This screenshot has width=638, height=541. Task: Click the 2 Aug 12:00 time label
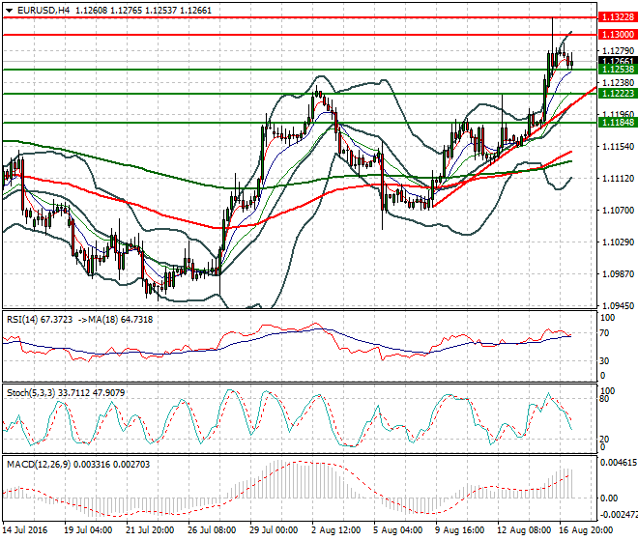(335, 530)
